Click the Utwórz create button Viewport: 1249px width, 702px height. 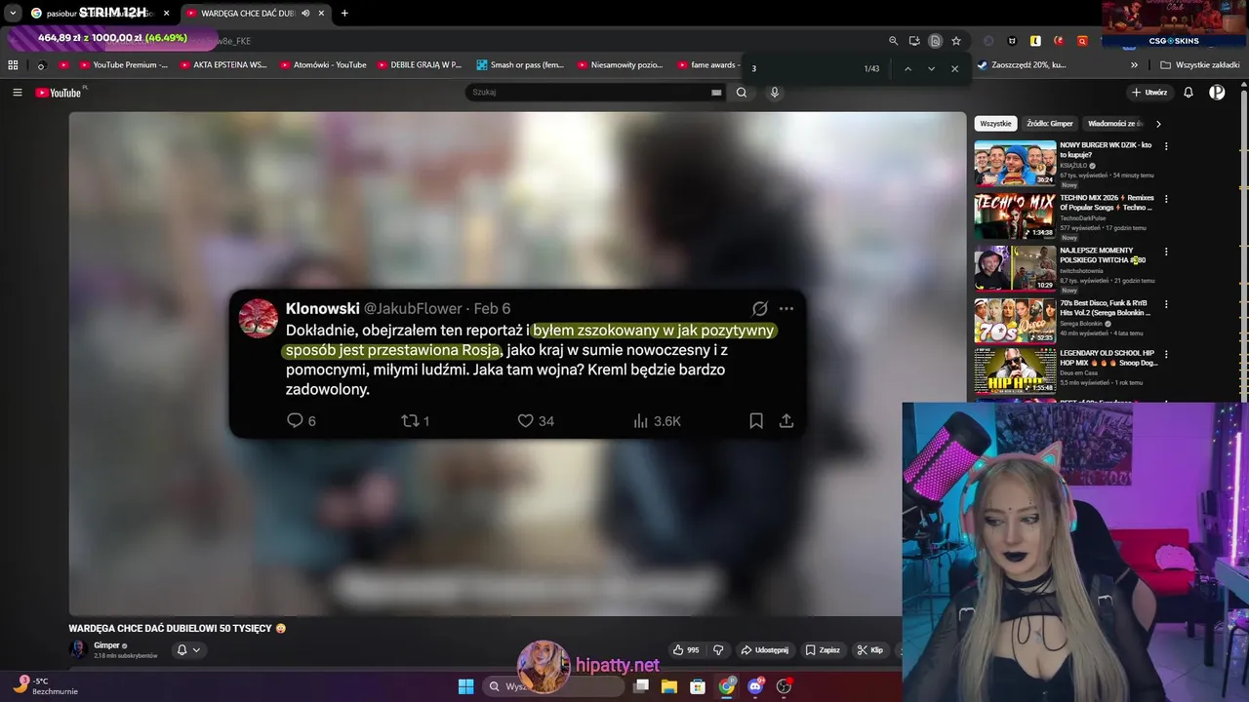(x=1149, y=93)
